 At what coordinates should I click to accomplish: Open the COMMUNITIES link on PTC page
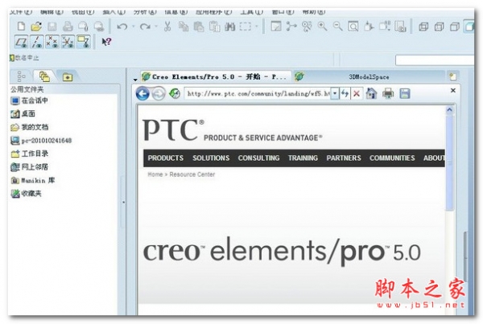pos(392,158)
